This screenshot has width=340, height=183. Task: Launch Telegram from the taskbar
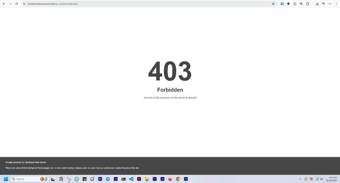click(x=108, y=179)
